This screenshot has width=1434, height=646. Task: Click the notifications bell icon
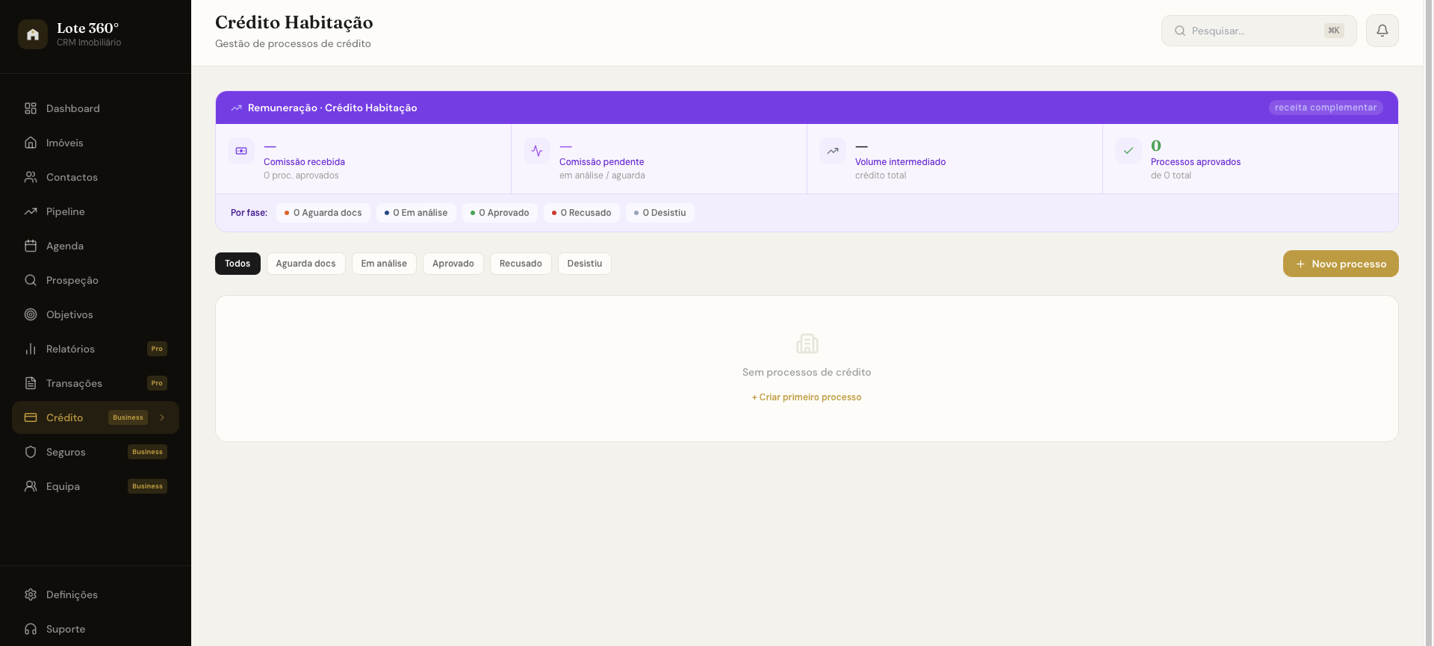(x=1382, y=31)
